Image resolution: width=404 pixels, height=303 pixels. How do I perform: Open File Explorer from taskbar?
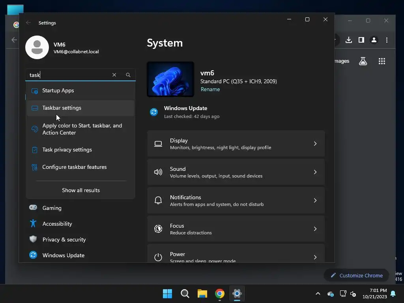coord(202,294)
